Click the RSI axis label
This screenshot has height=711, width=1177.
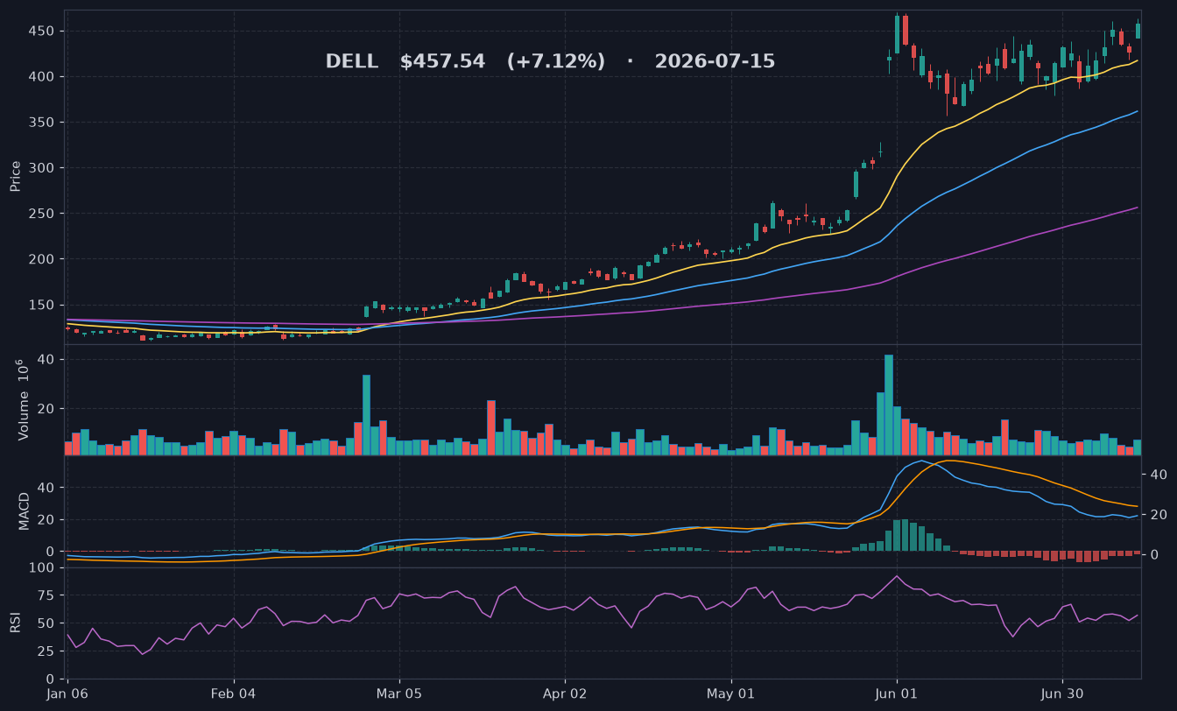click(15, 623)
